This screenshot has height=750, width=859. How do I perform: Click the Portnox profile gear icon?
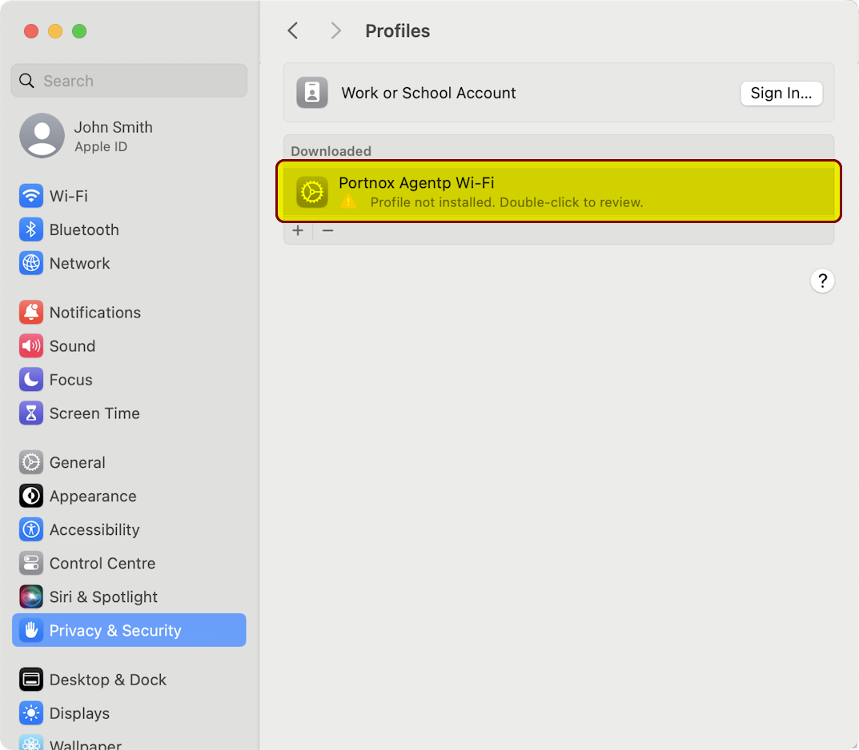click(x=312, y=193)
